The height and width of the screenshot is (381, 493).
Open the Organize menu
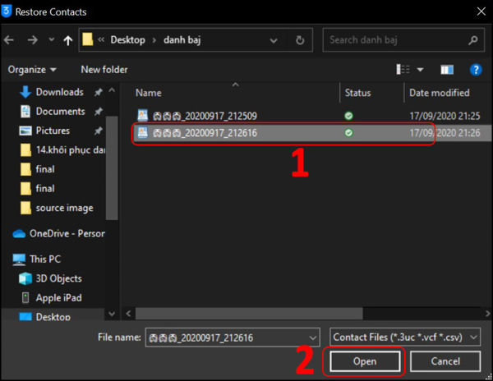pyautogui.click(x=32, y=70)
